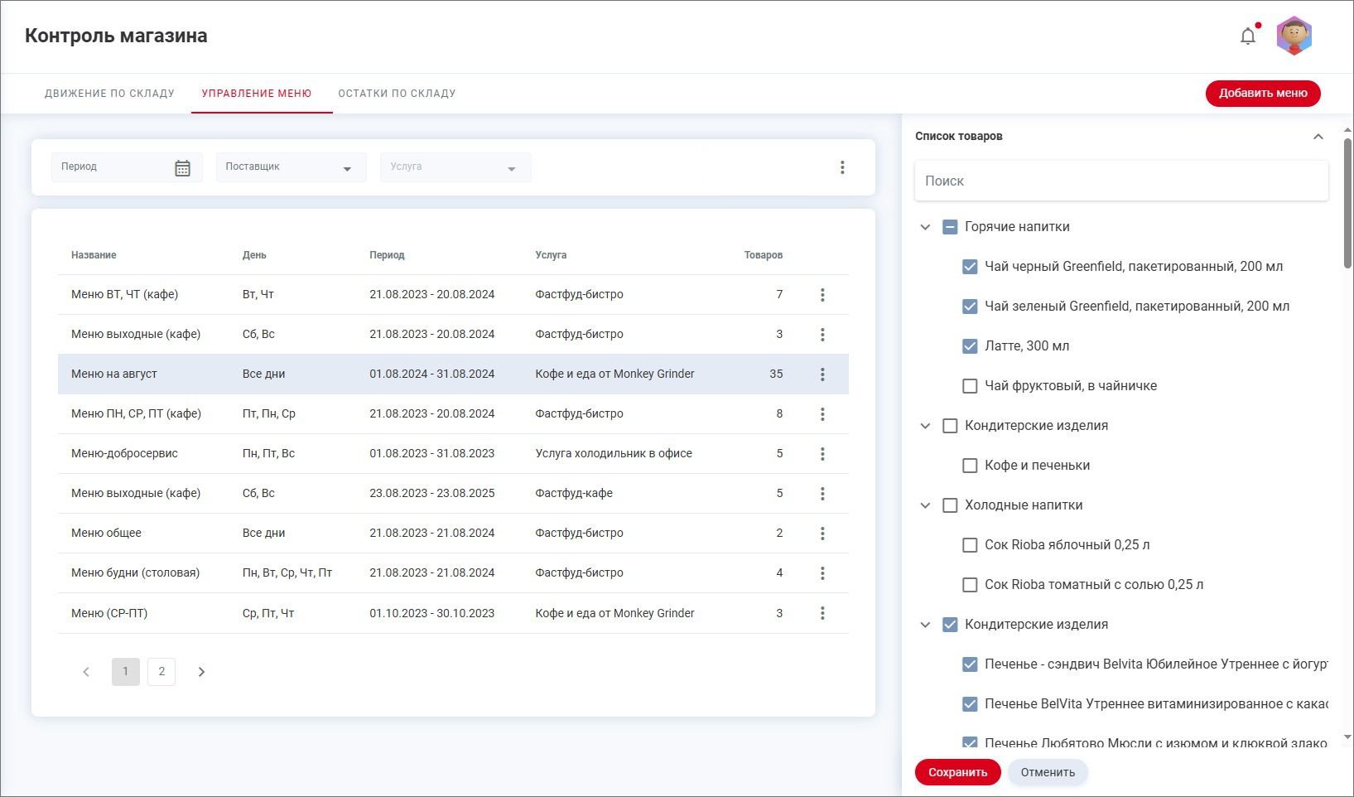Uncheck Латте, 300 мл checkbox
1354x797 pixels.
coord(970,346)
